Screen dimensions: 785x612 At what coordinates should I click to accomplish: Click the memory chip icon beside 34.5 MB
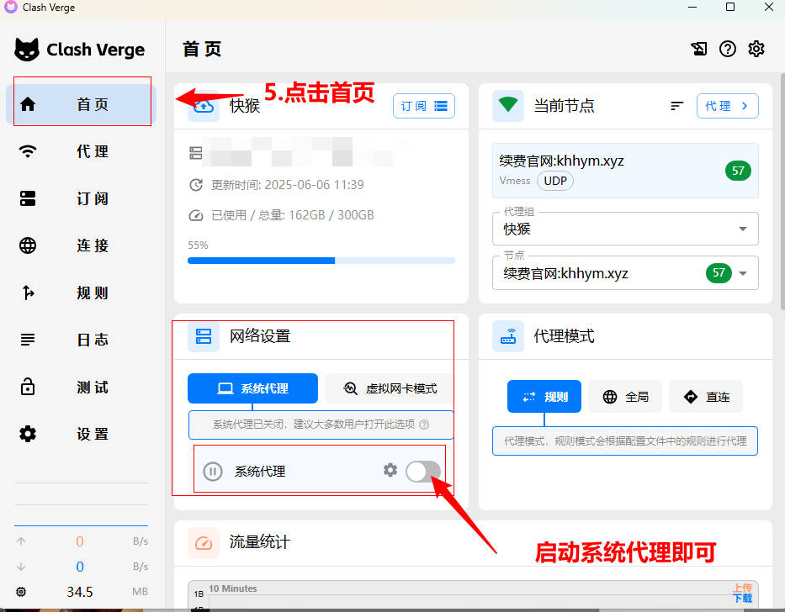point(21,592)
